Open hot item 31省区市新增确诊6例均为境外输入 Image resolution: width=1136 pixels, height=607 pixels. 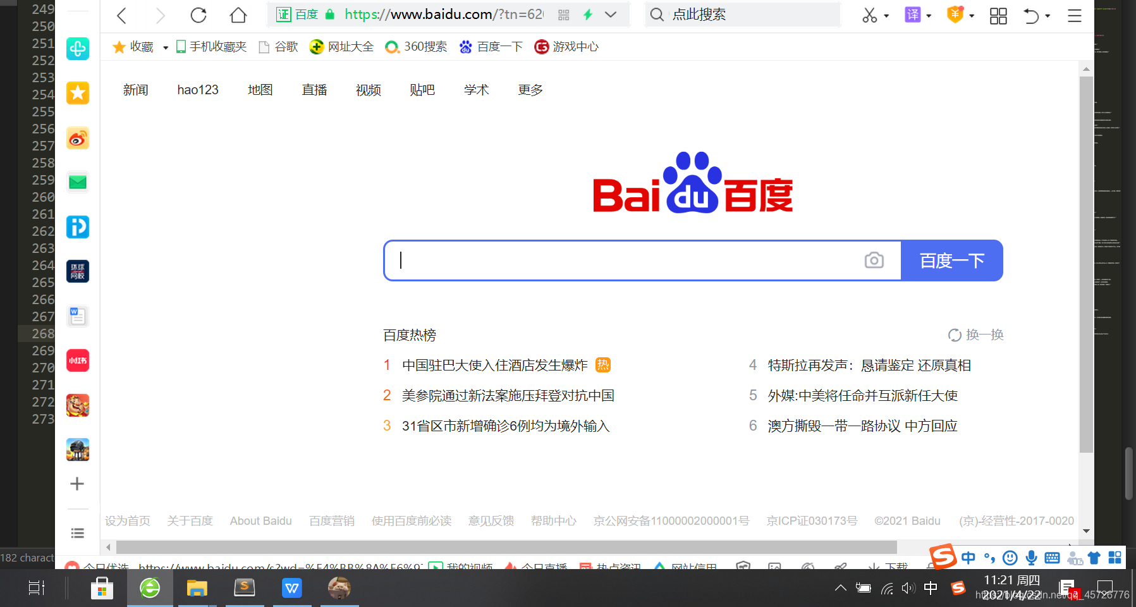506,426
